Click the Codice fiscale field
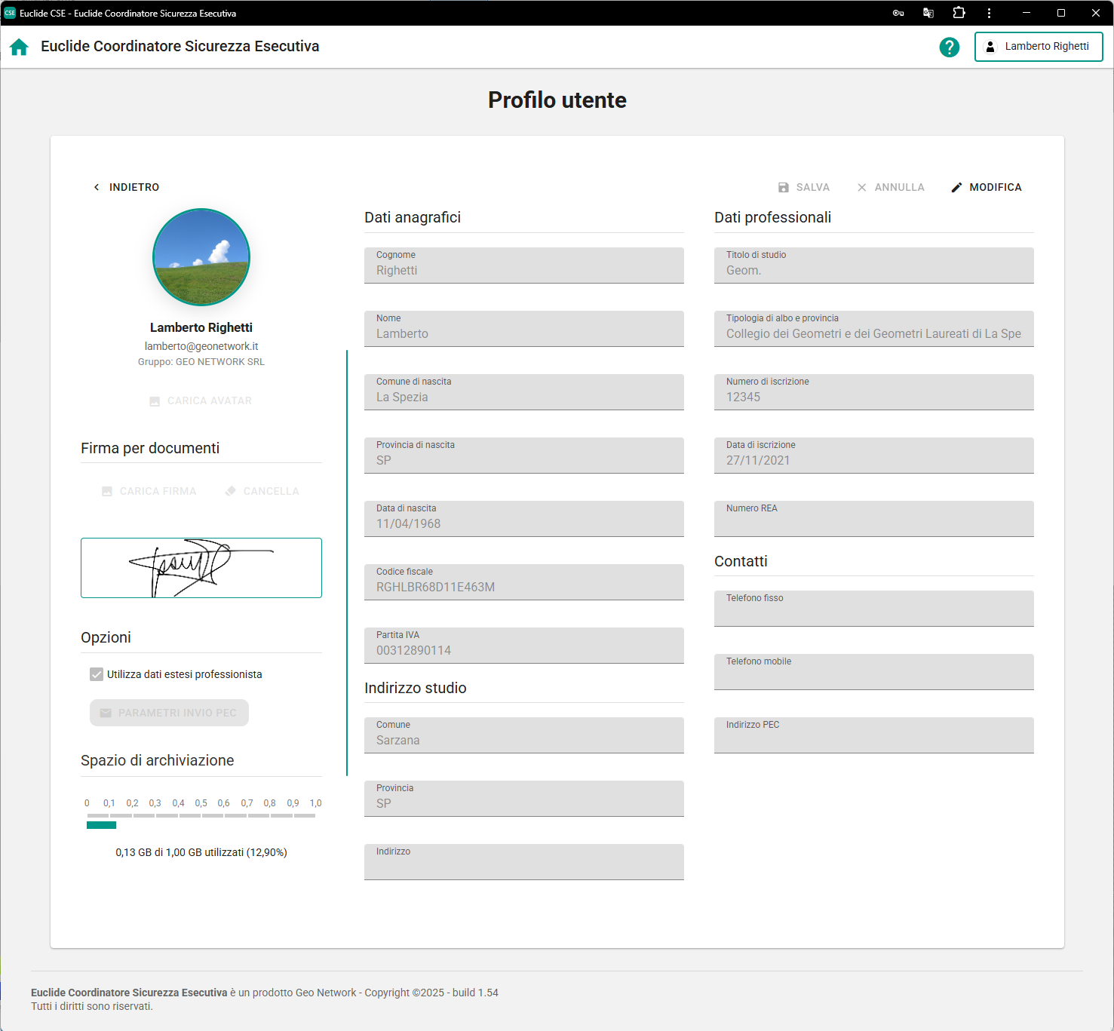1114x1031 pixels. [523, 581]
